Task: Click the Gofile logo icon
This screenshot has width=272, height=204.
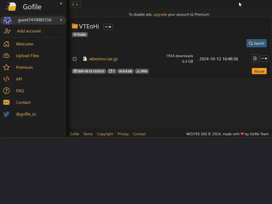Action: click(x=10, y=7)
